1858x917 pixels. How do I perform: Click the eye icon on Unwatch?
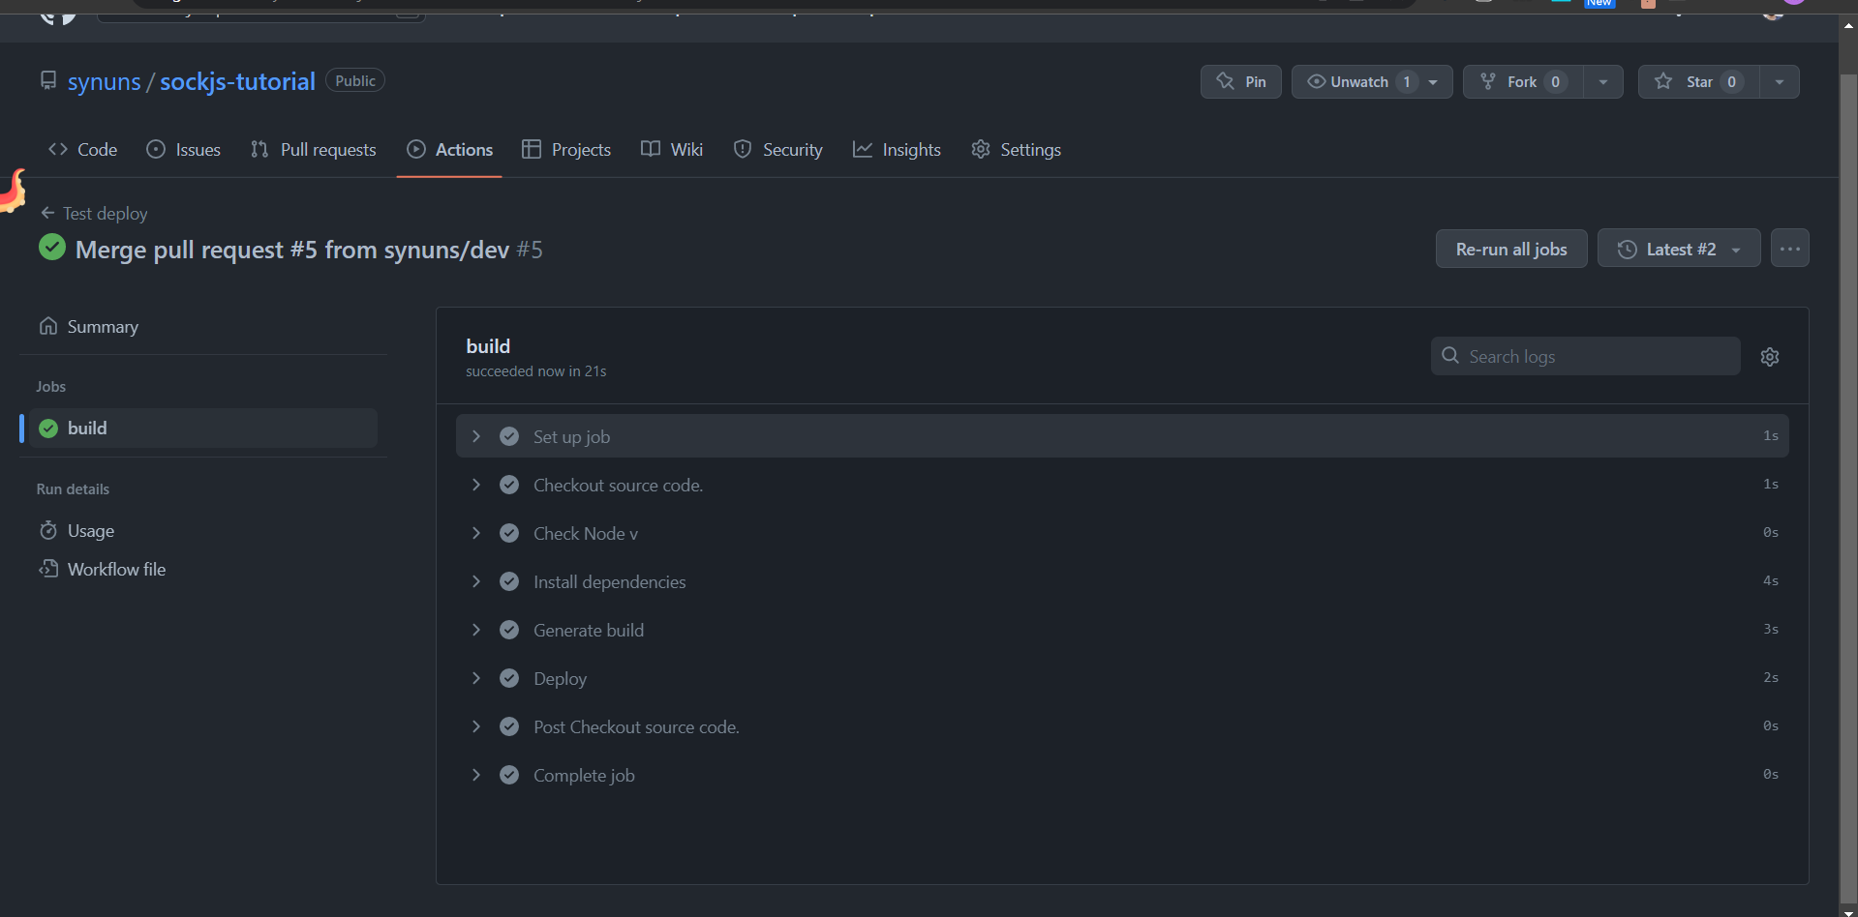click(1317, 81)
